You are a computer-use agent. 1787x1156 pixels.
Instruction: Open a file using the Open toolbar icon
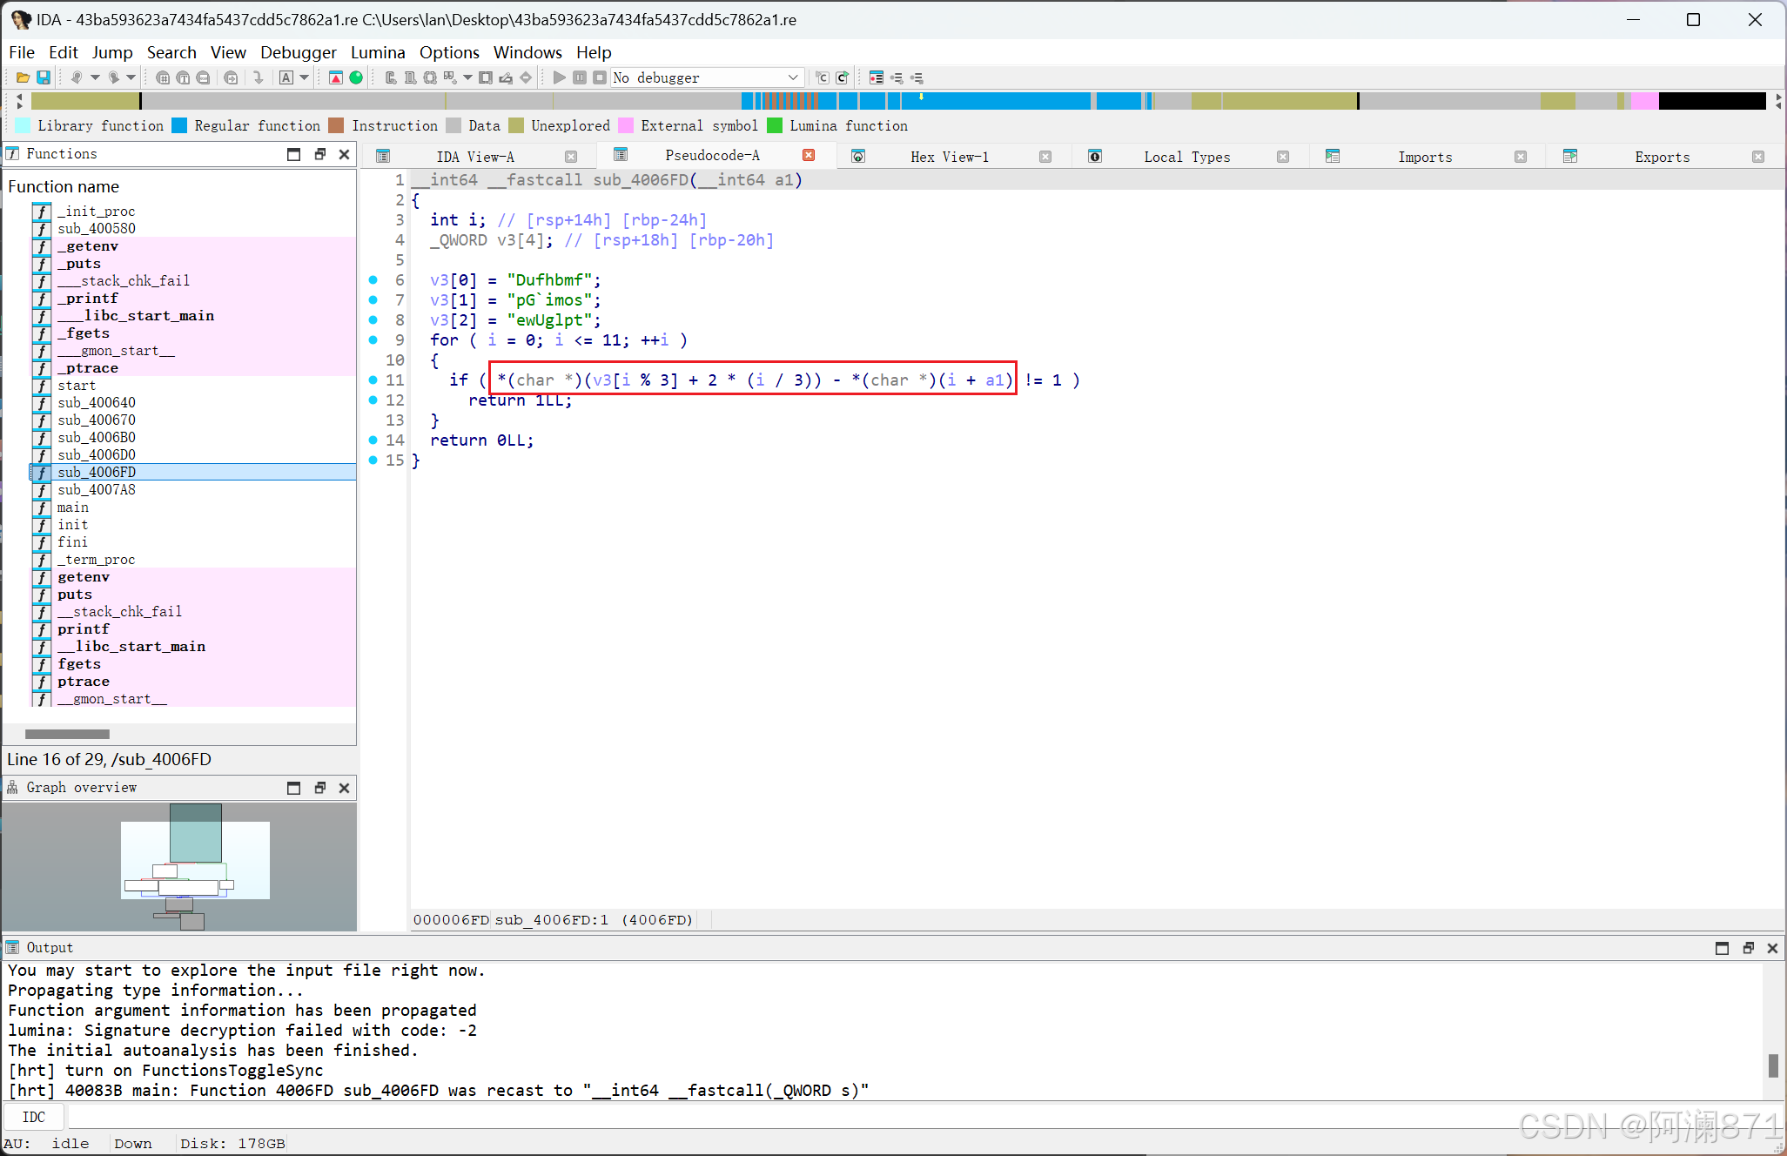(x=24, y=77)
